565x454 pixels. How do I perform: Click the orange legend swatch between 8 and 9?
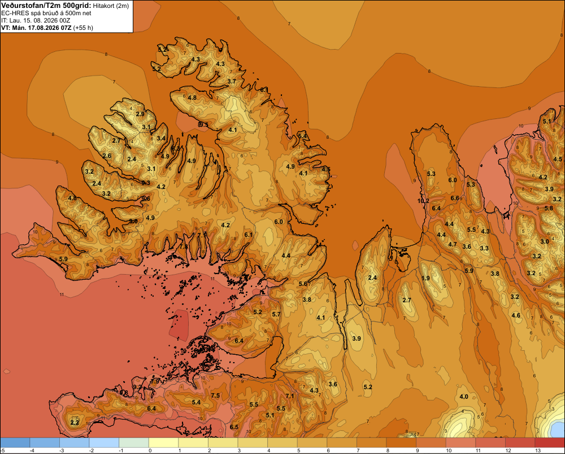click(401, 443)
